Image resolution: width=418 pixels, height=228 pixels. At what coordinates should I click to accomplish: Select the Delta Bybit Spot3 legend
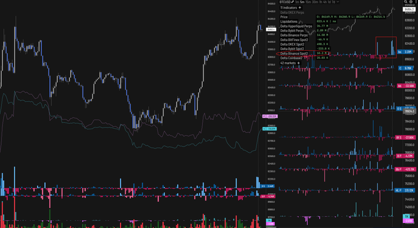click(292, 48)
